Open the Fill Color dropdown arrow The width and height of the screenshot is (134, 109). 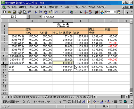point(98,102)
